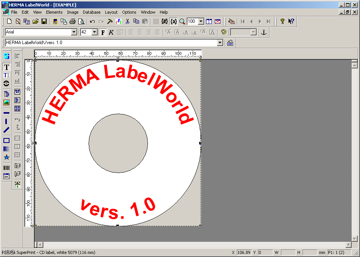Select the barcode tool

pyautogui.click(x=6, y=167)
